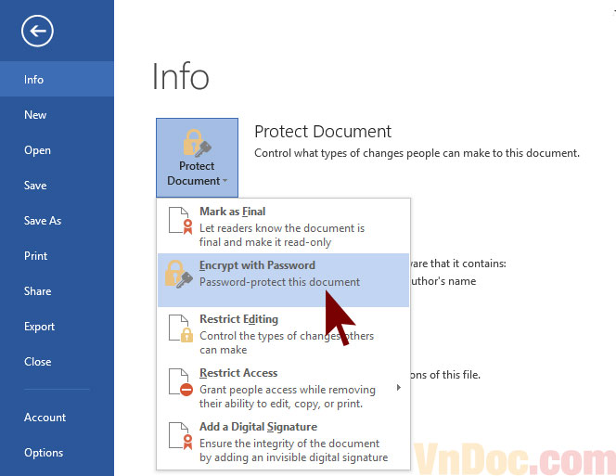616x476 pixels.
Task: Select the Restrict Editing menu title
Action: pyautogui.click(x=238, y=319)
